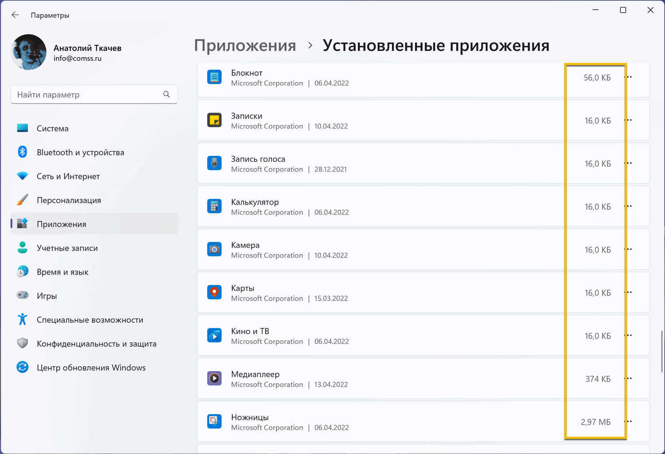Open Сеть и Интернет settings

click(94, 176)
